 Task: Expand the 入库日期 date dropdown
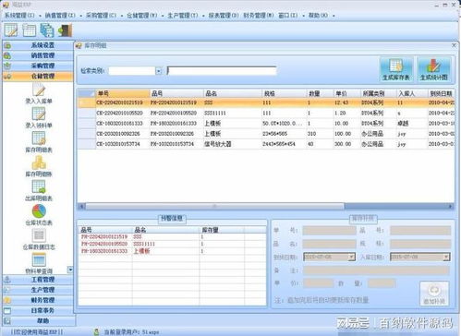point(446,257)
